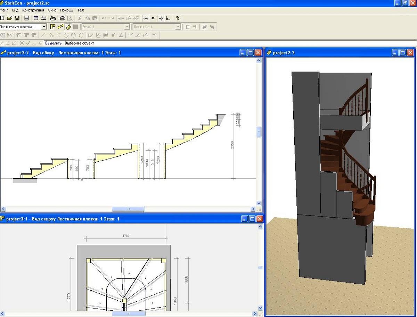Click the Print icon in toolbar
This screenshot has width=417, height=317.
[x=63, y=18]
